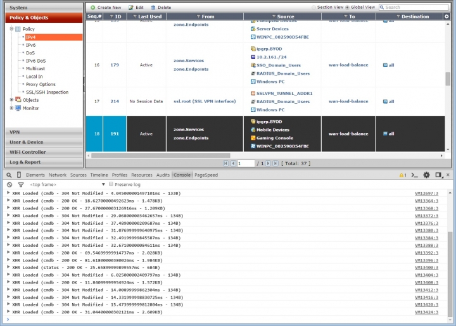Screen dimensions: 456x326
Task: Click the SSLVPN_TUNNEL_ADDR1 address icon
Action: point(253,93)
